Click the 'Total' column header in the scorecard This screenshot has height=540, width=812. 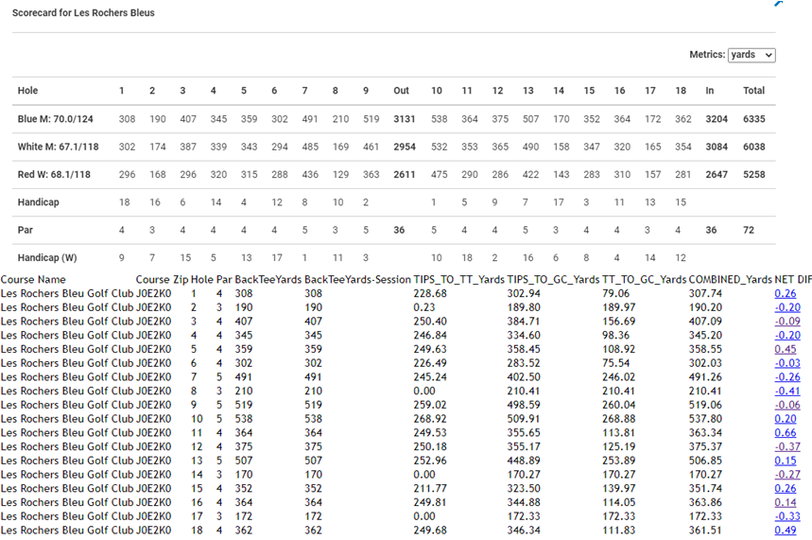[x=753, y=91]
